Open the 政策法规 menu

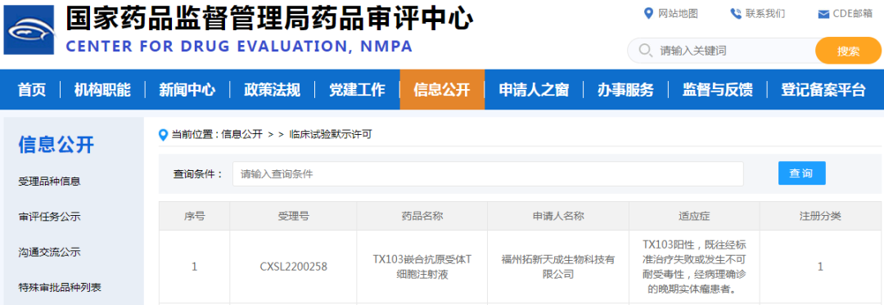272,89
